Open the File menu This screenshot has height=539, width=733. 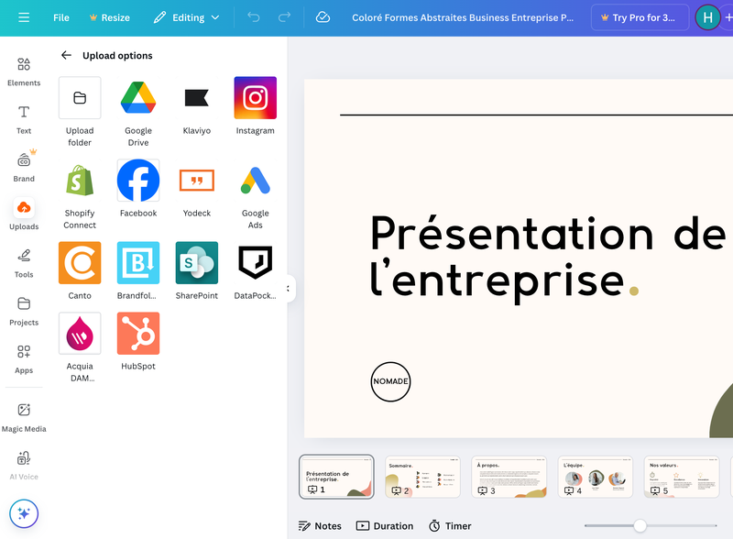pyautogui.click(x=61, y=17)
